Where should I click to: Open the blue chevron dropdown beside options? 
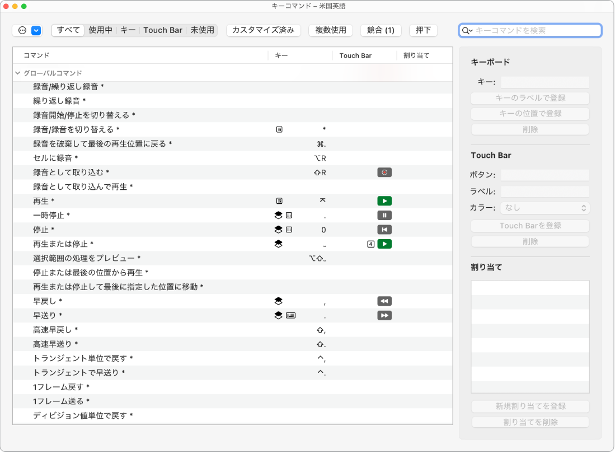point(36,31)
